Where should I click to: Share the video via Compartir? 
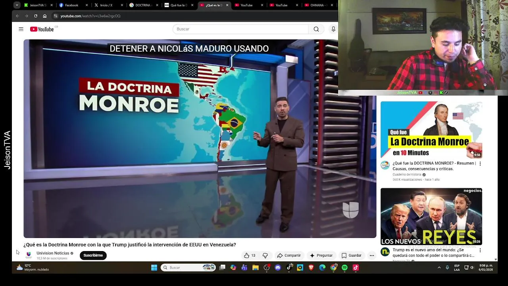289,255
